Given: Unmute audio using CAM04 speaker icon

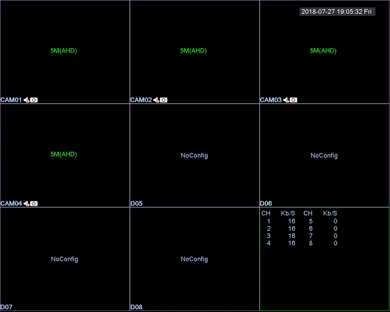Looking at the screenshot, I should 27,204.
